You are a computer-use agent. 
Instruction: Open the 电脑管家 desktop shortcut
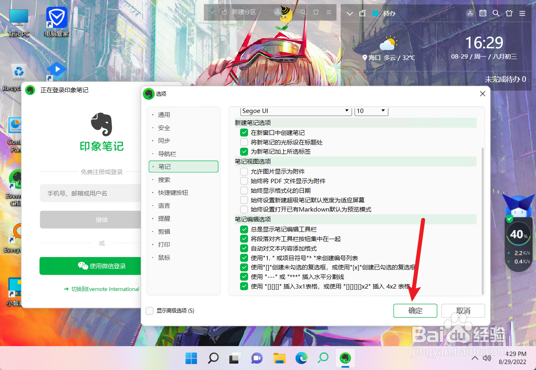point(57,22)
